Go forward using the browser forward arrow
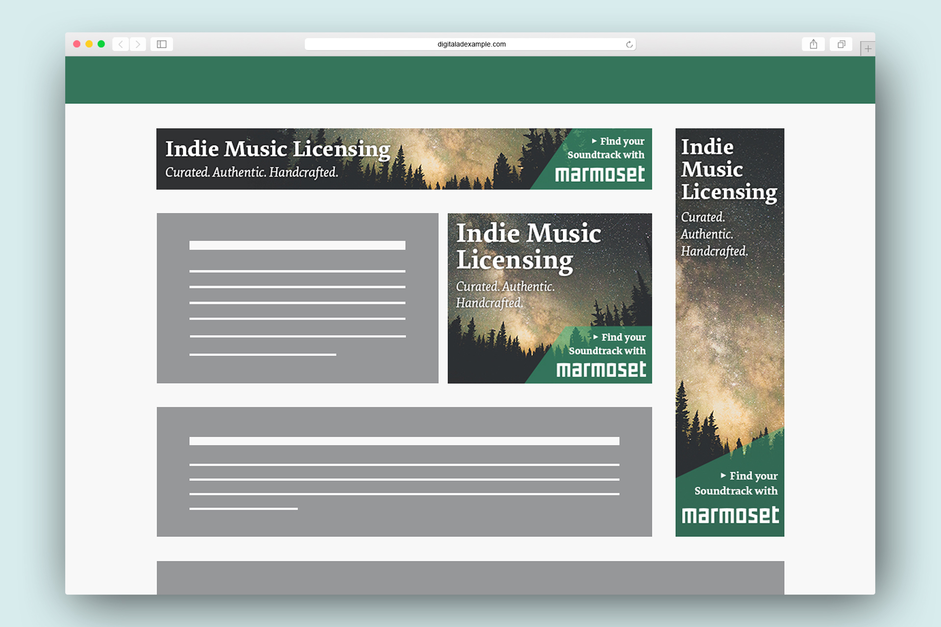Viewport: 941px width, 627px height. (138, 44)
